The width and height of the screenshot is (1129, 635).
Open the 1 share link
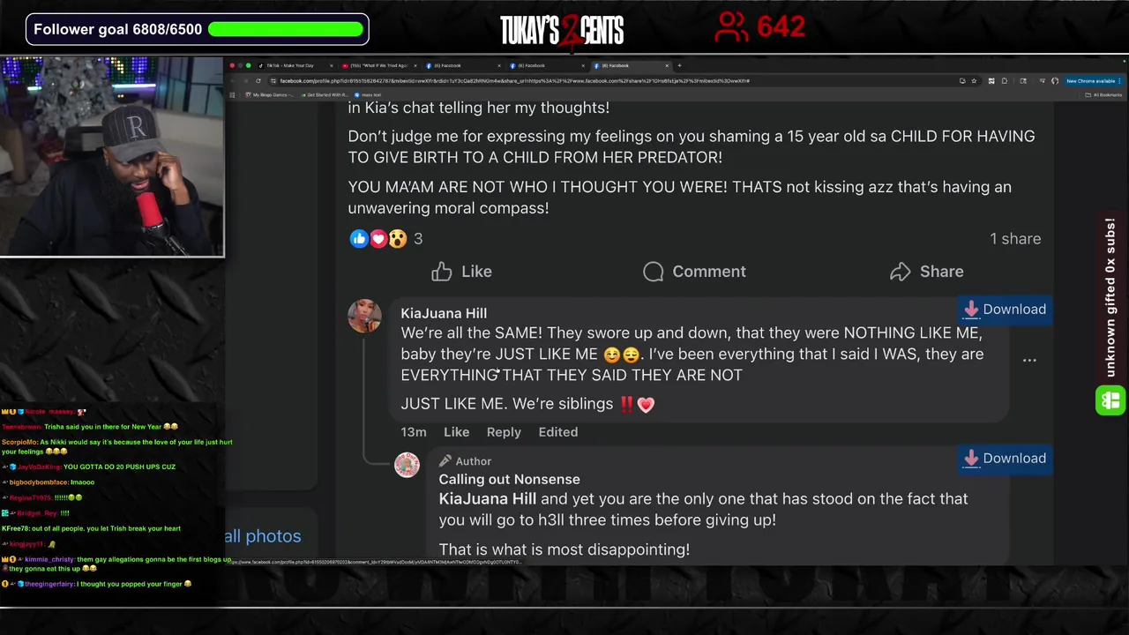(1015, 239)
